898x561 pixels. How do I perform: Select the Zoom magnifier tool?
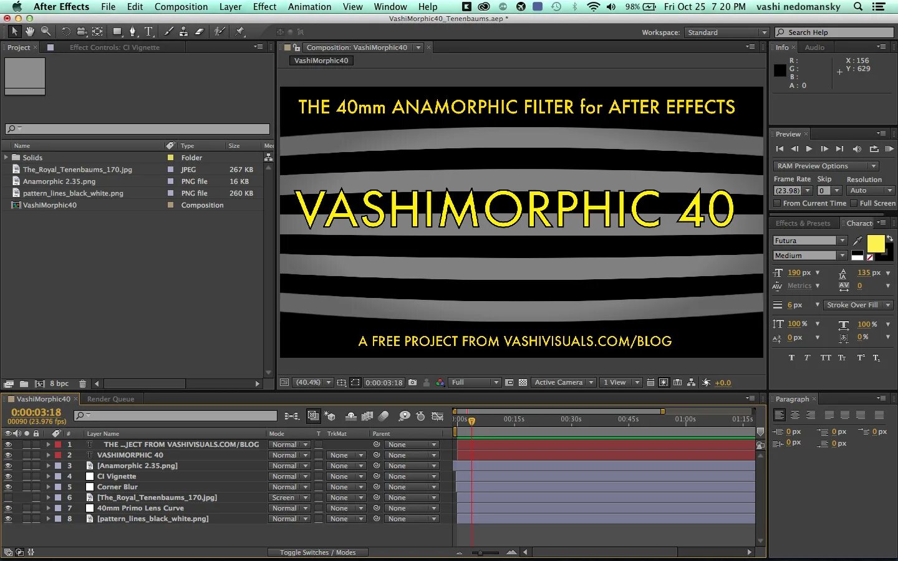click(x=46, y=31)
